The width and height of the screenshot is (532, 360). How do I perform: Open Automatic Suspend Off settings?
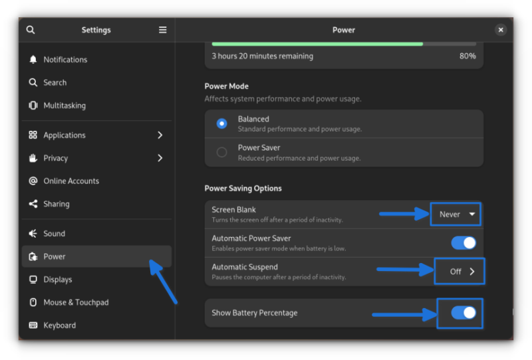460,272
